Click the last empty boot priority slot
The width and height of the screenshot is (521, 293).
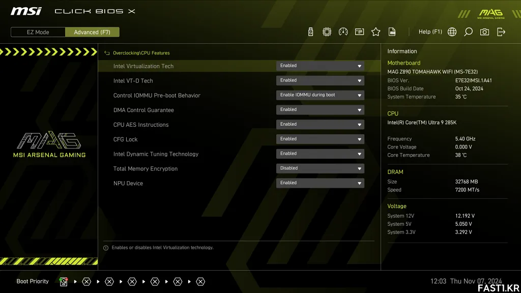(x=200, y=282)
